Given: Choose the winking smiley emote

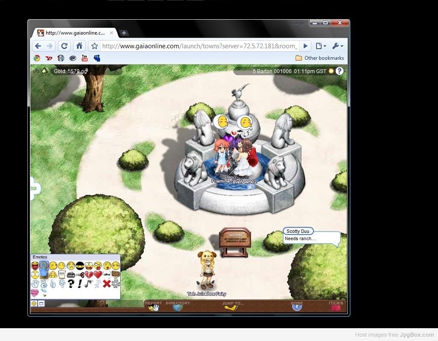Looking at the screenshot, I should click(x=53, y=266).
